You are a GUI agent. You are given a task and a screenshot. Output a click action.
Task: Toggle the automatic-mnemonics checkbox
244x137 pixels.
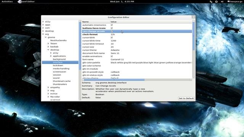pyautogui.click(x=112, y=25)
